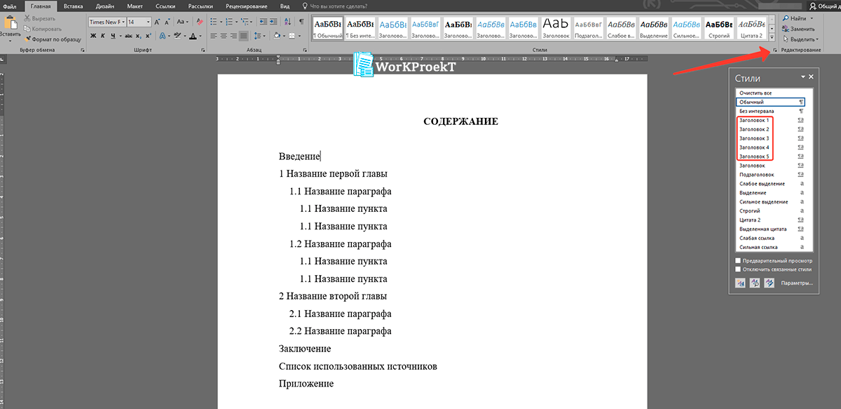Toggle bold formatting with Ж button
The width and height of the screenshot is (841, 409).
[x=92, y=35]
